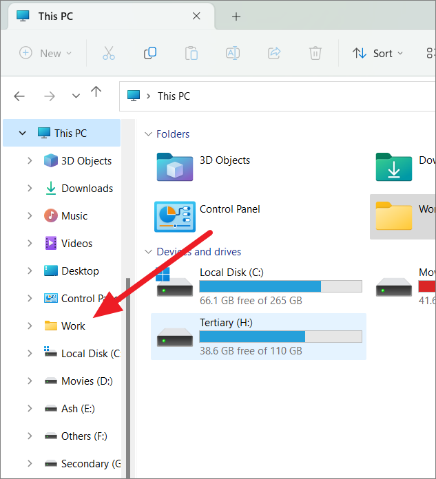Expand Downloads node in sidebar
The image size is (436, 479).
tap(30, 188)
